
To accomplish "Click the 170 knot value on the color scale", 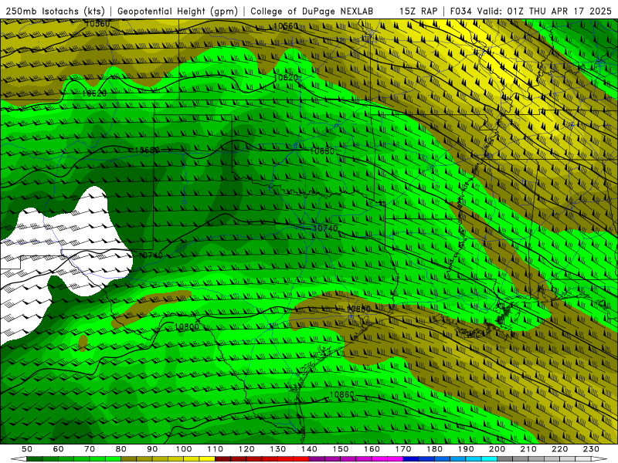I will pos(403,449).
